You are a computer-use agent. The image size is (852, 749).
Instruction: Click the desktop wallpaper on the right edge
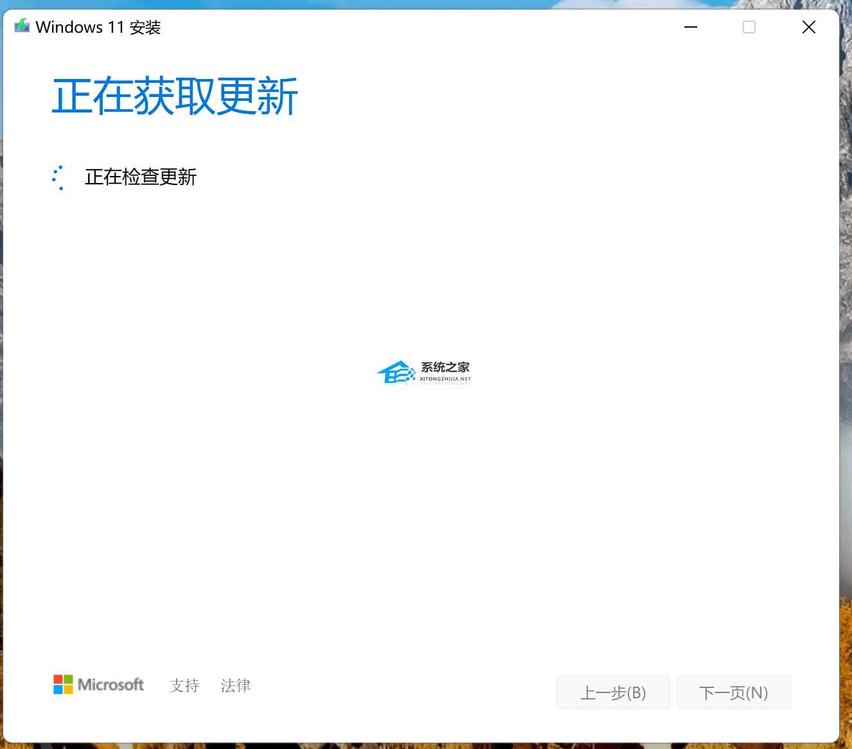pos(845,385)
